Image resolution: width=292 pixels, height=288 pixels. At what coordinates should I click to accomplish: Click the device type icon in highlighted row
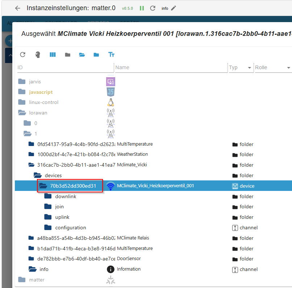tap(235, 186)
